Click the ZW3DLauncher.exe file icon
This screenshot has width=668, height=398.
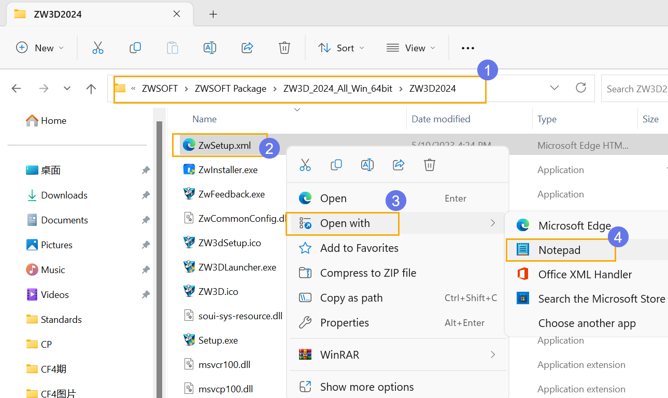(x=189, y=267)
